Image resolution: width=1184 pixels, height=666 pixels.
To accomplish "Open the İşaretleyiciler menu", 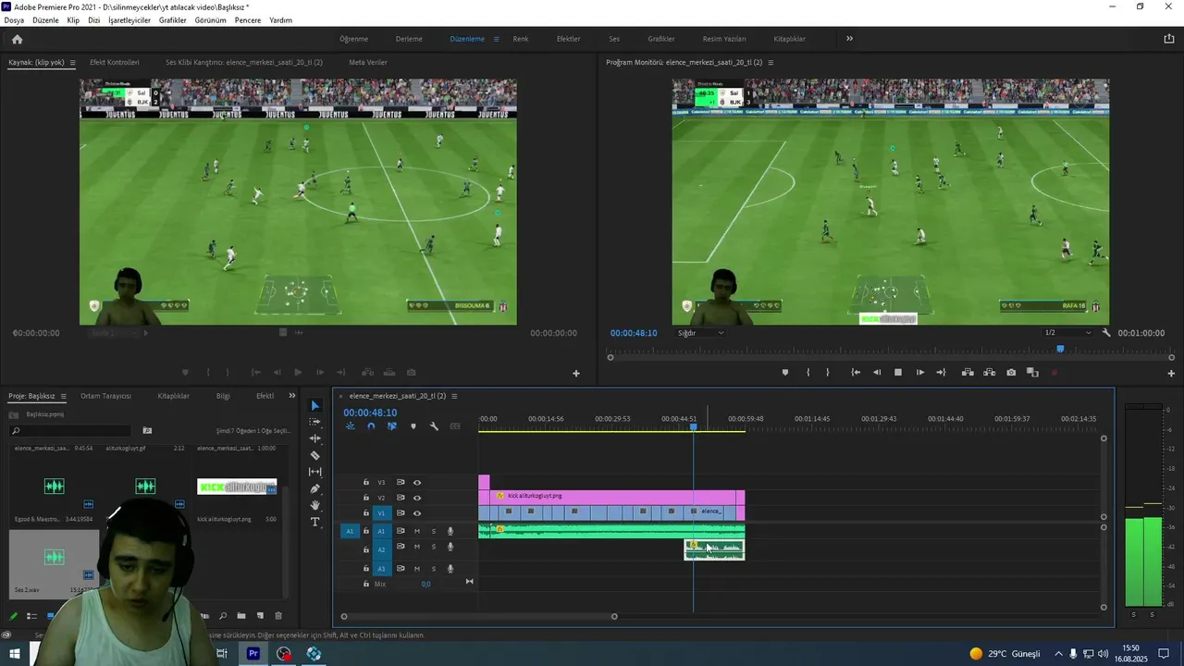I will [129, 19].
